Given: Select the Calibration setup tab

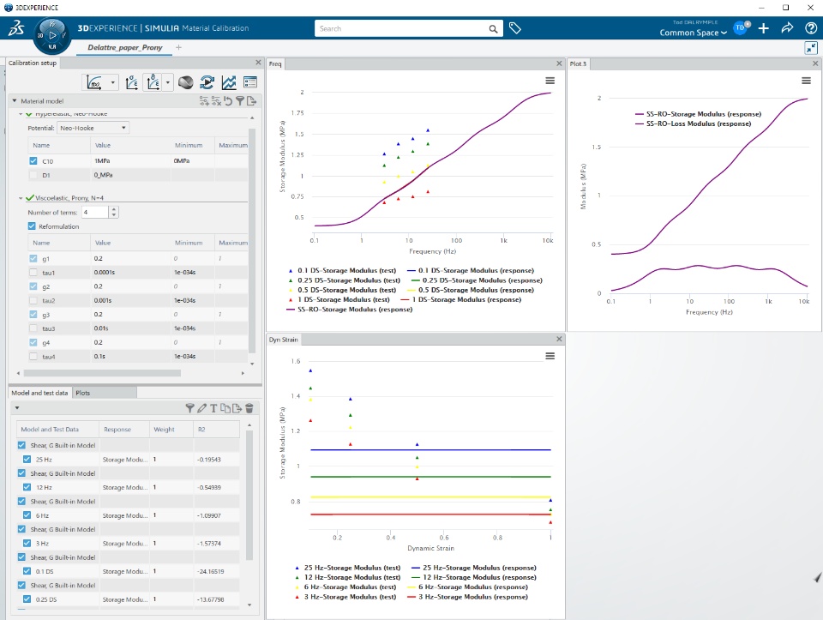Looking at the screenshot, I should click(x=33, y=63).
